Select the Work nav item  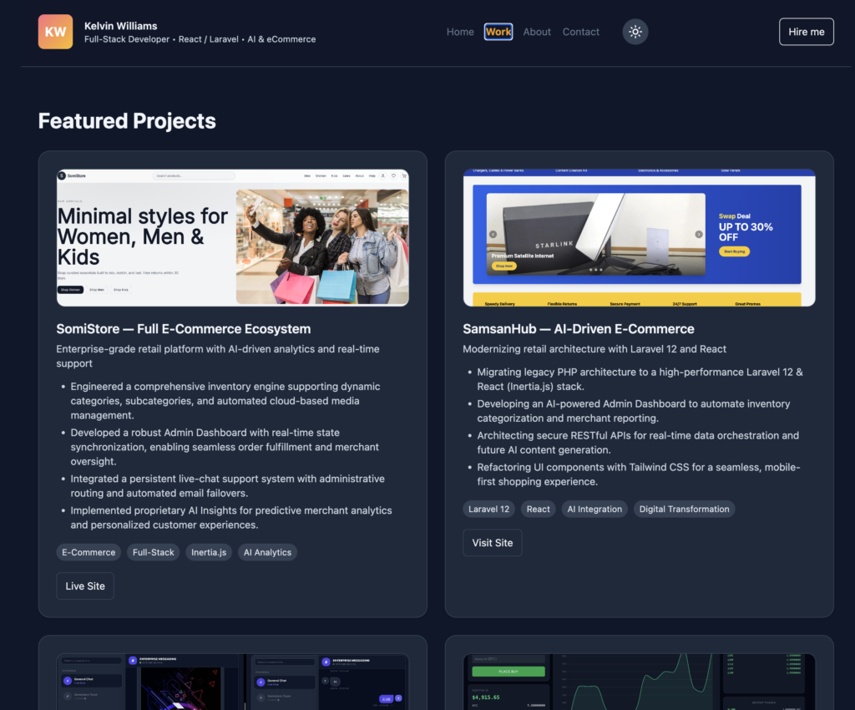coord(498,32)
